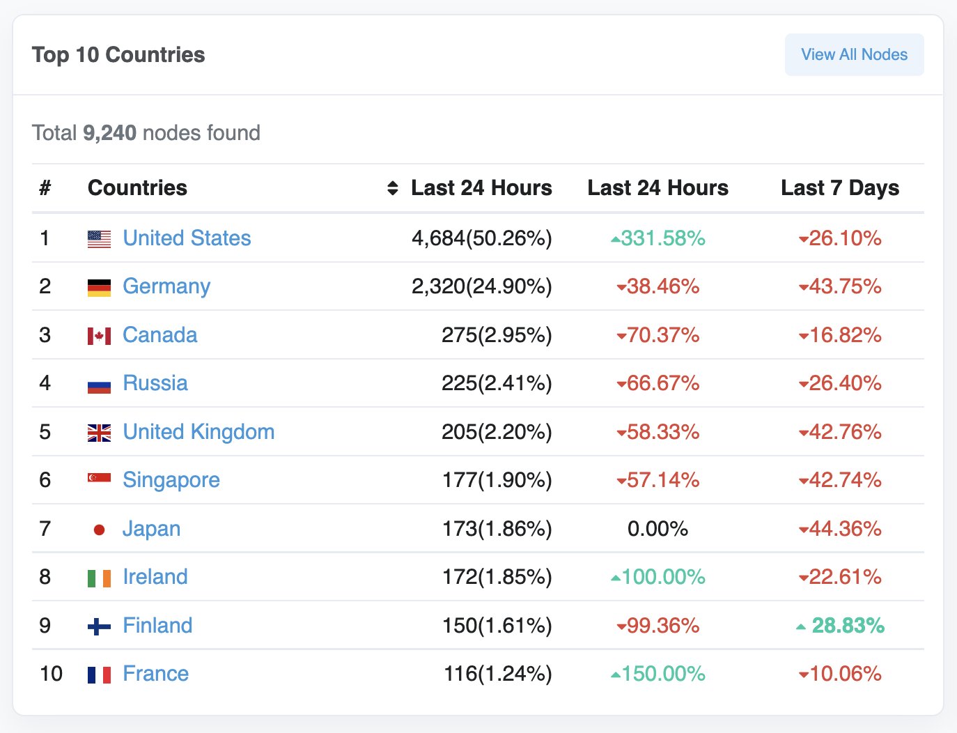Open the United Kingdom country link
Screen dimensions: 957x733
click(x=199, y=432)
